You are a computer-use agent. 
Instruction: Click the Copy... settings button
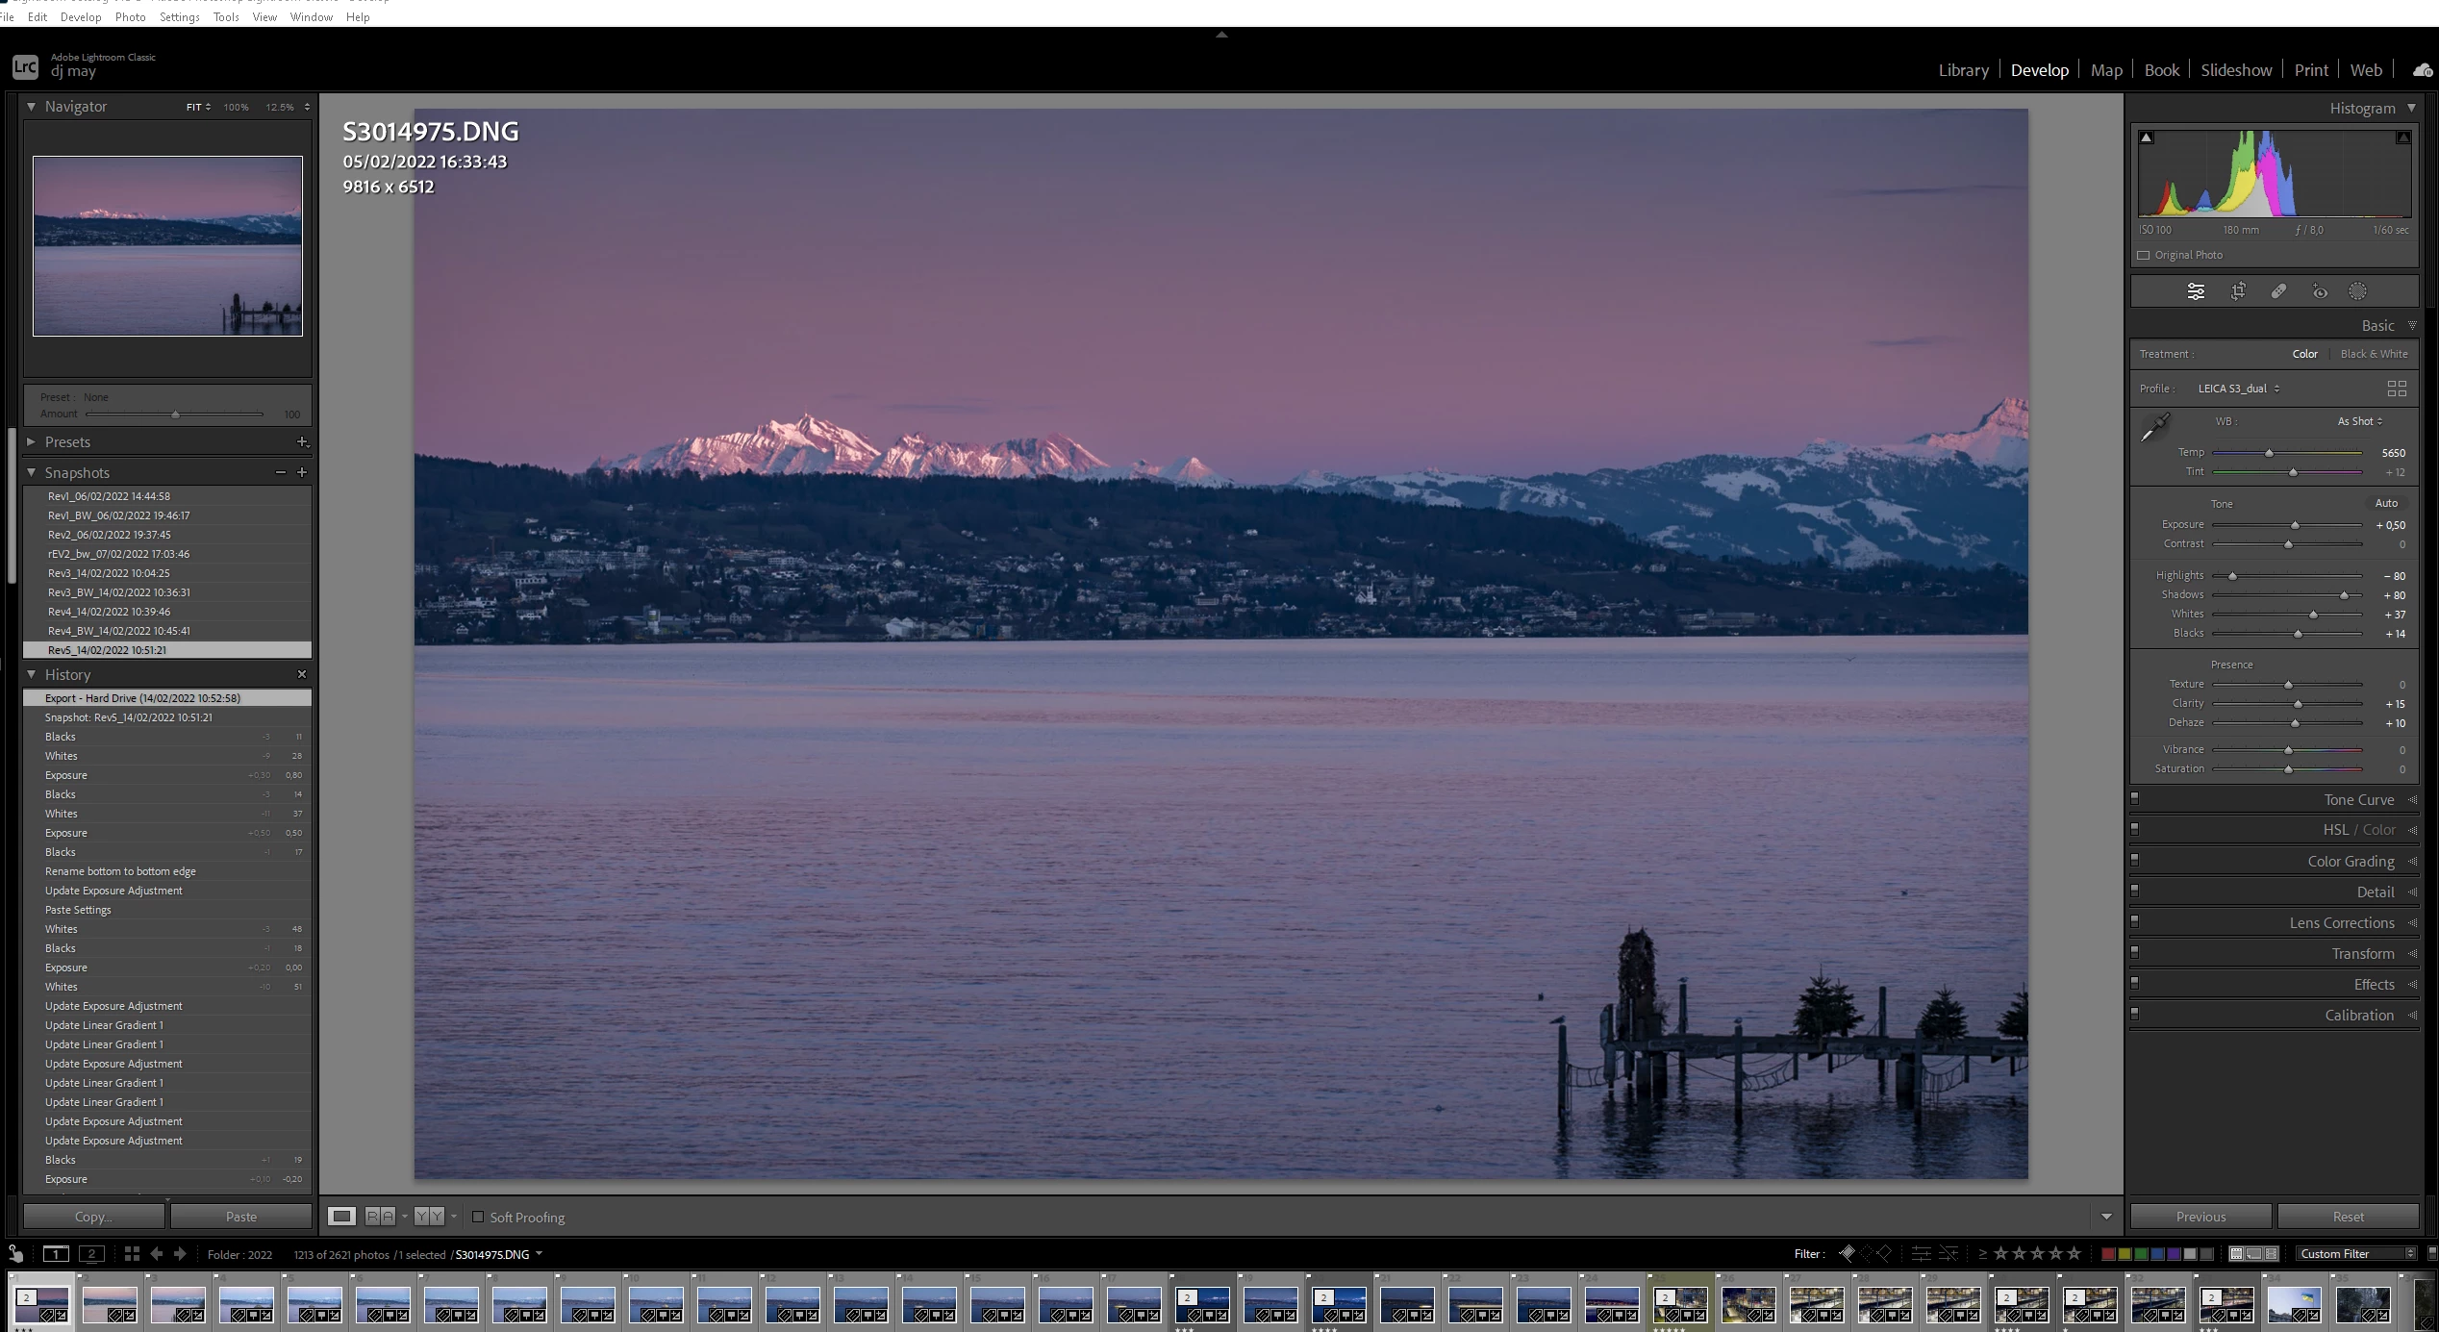93,1217
